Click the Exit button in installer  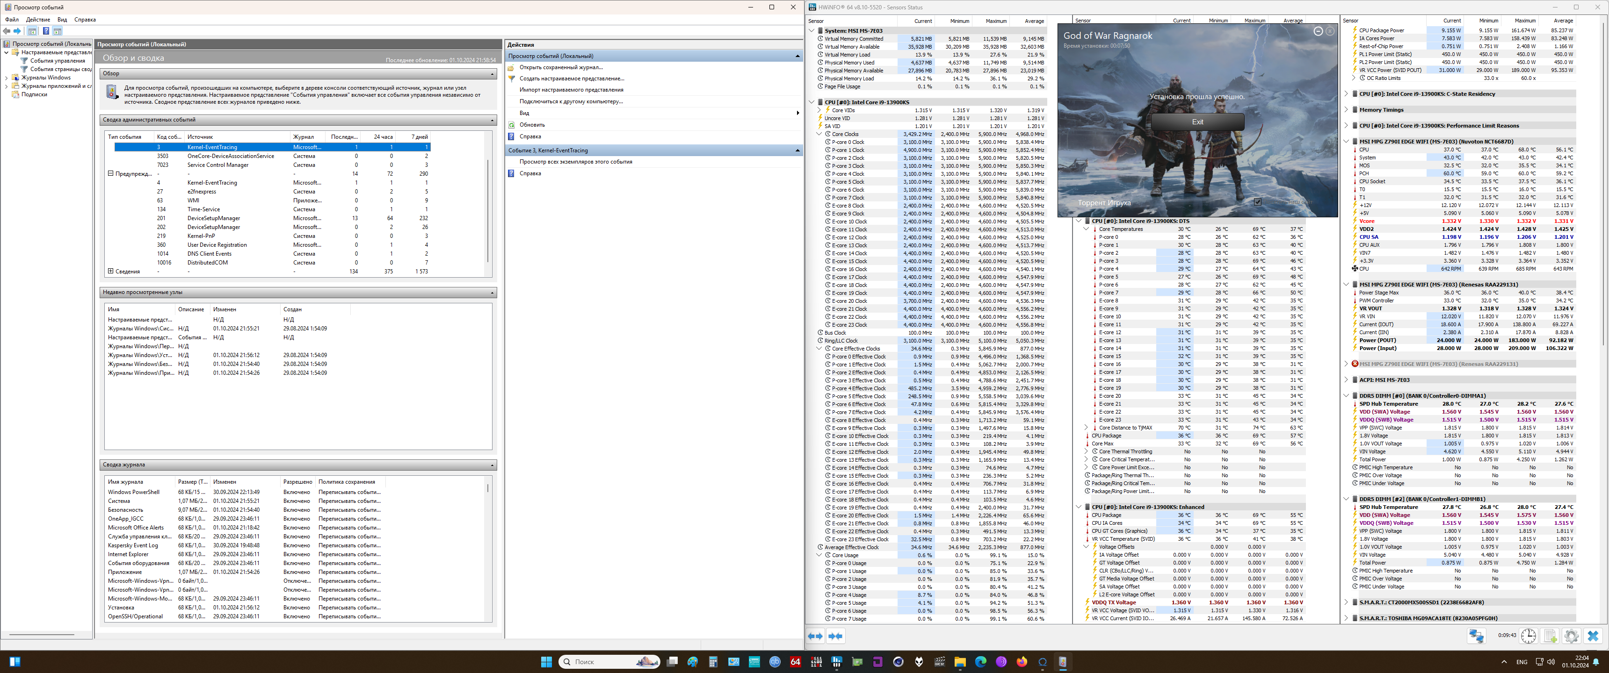click(x=1197, y=122)
